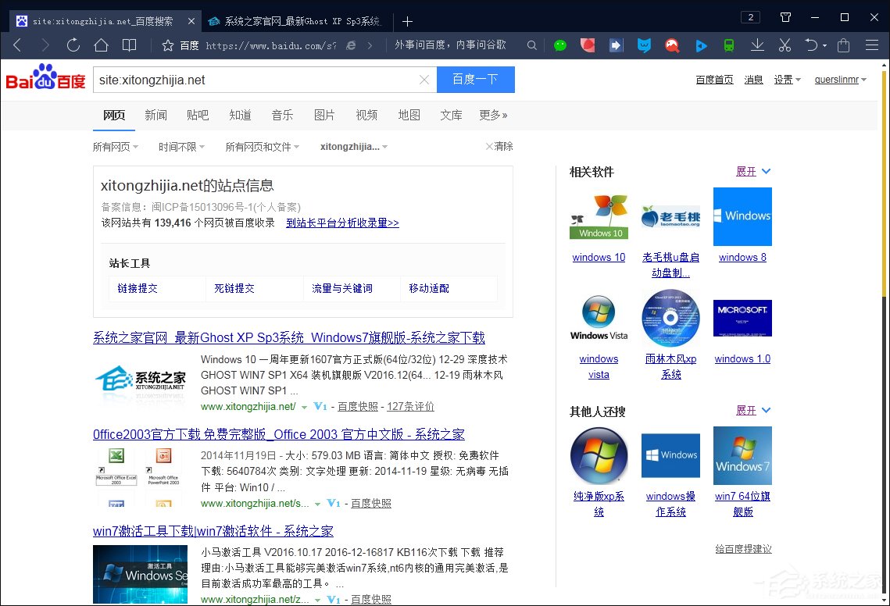Click the red picture search toolbar icon
The height and width of the screenshot is (606, 890).
(672, 45)
